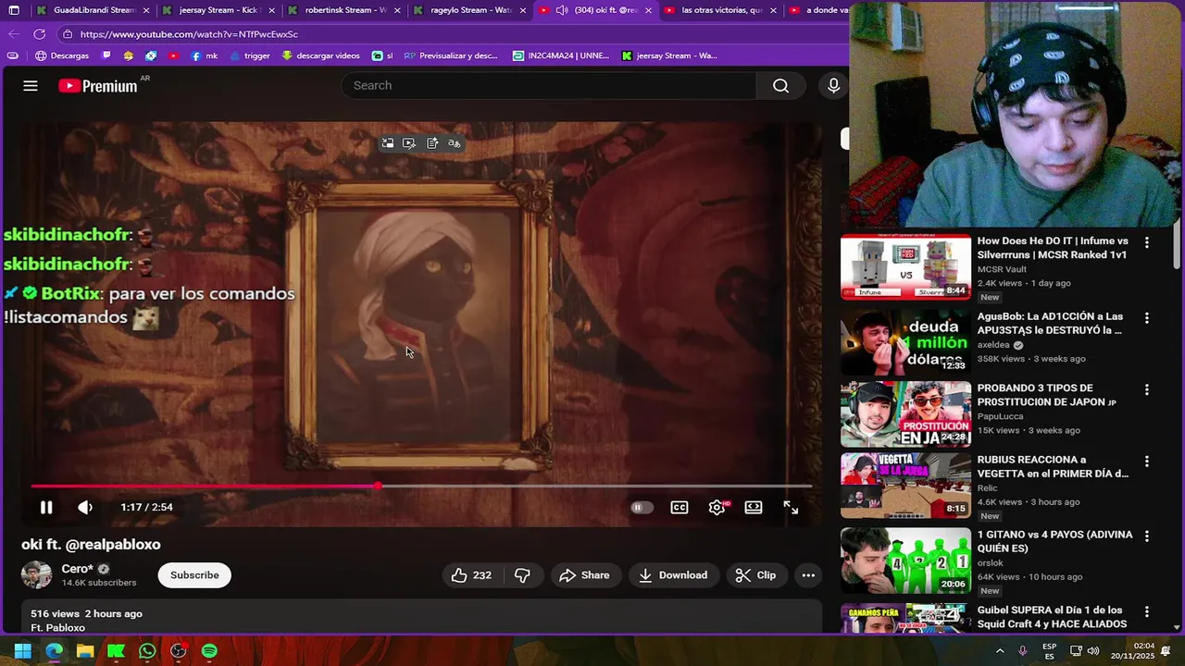Click the search magnifier button
Image resolution: width=1185 pixels, height=666 pixels.
click(x=780, y=85)
